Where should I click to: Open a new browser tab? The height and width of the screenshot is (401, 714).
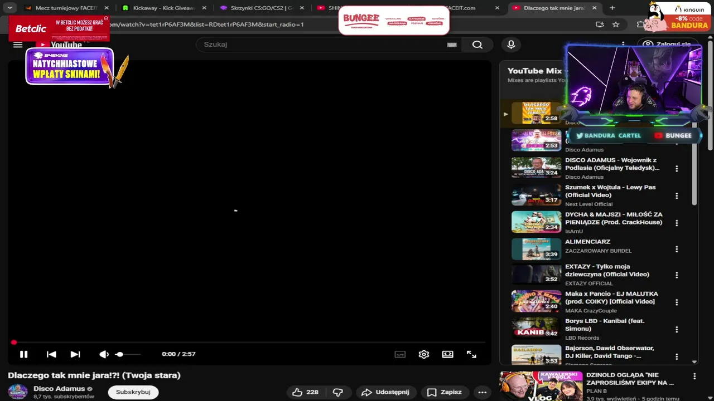point(612,8)
